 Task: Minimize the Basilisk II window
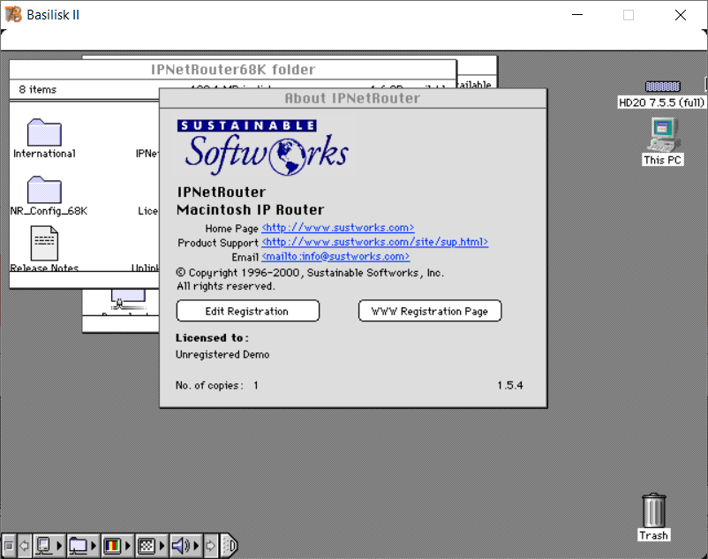(x=577, y=15)
